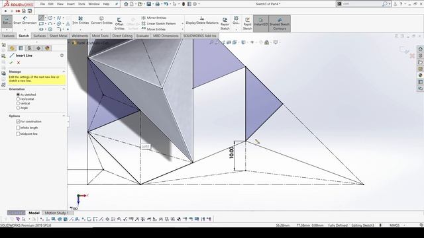This screenshot has height=238, width=424.
Task: Click the Save icon
Action: pos(148,4)
